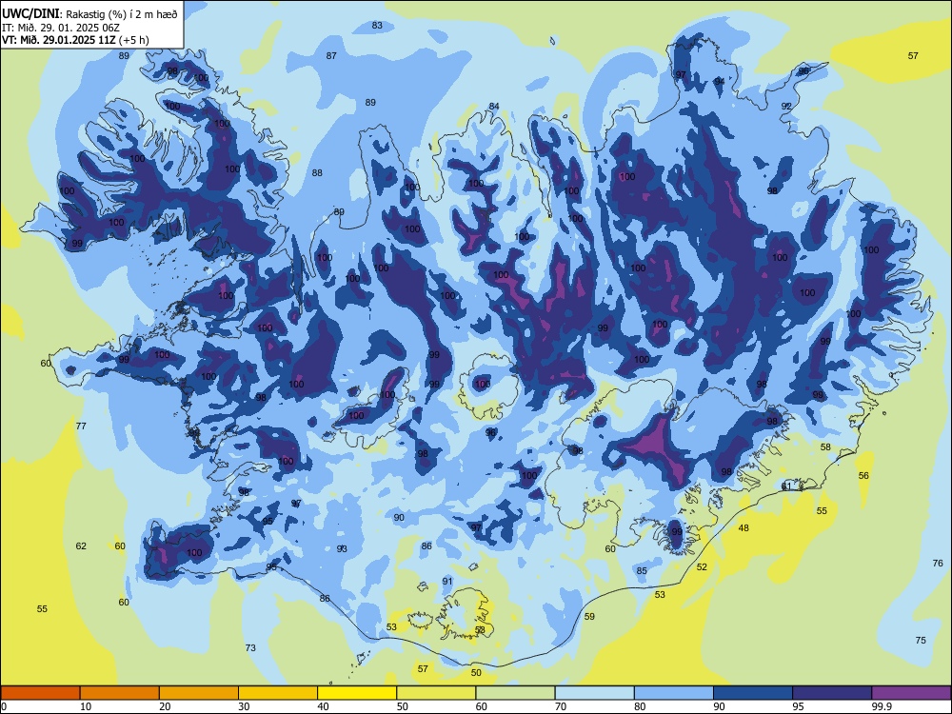Click the pale green 60–70 legend swatch
952x714 pixels.
(515, 693)
